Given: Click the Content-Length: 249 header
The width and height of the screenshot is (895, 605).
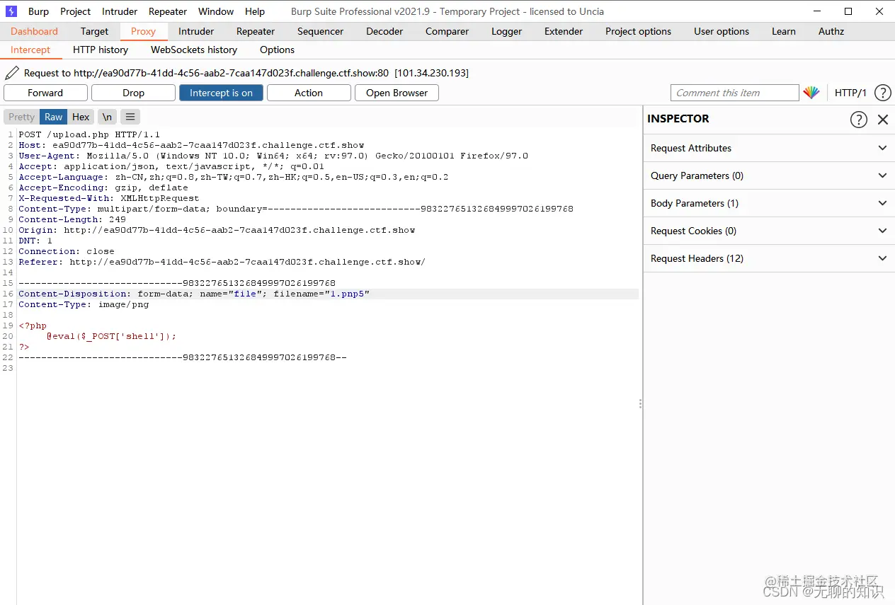Looking at the screenshot, I should (x=72, y=219).
